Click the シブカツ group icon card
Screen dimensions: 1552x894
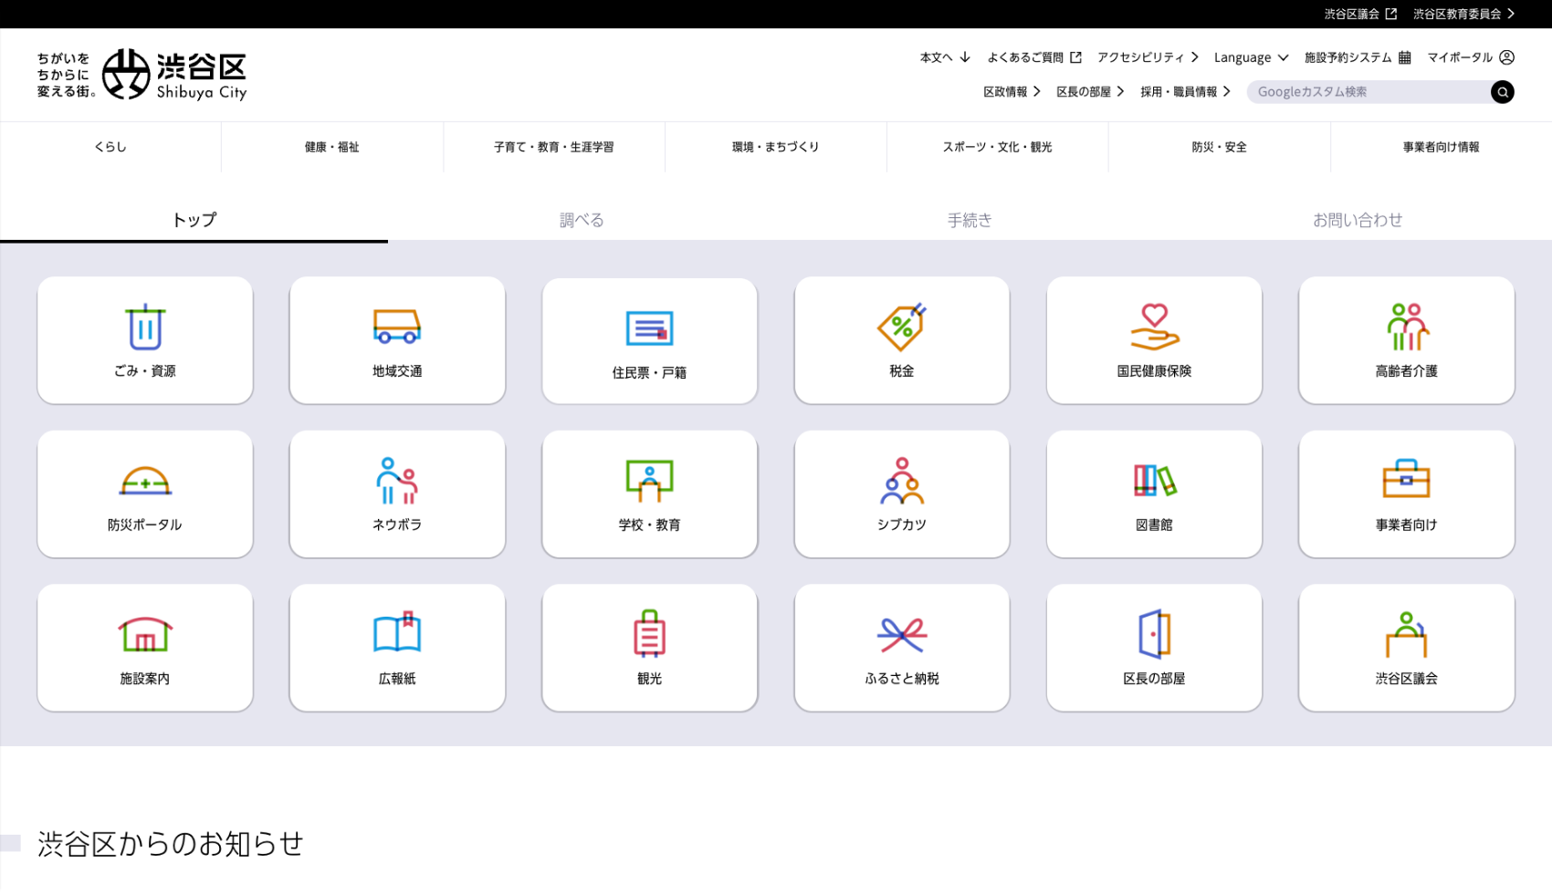pos(902,494)
